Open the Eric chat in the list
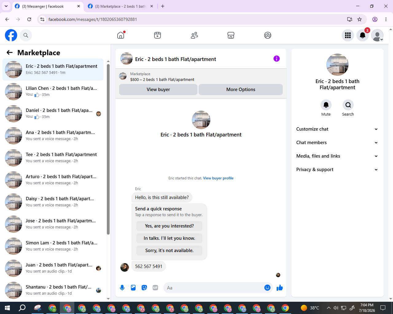 tap(53, 70)
